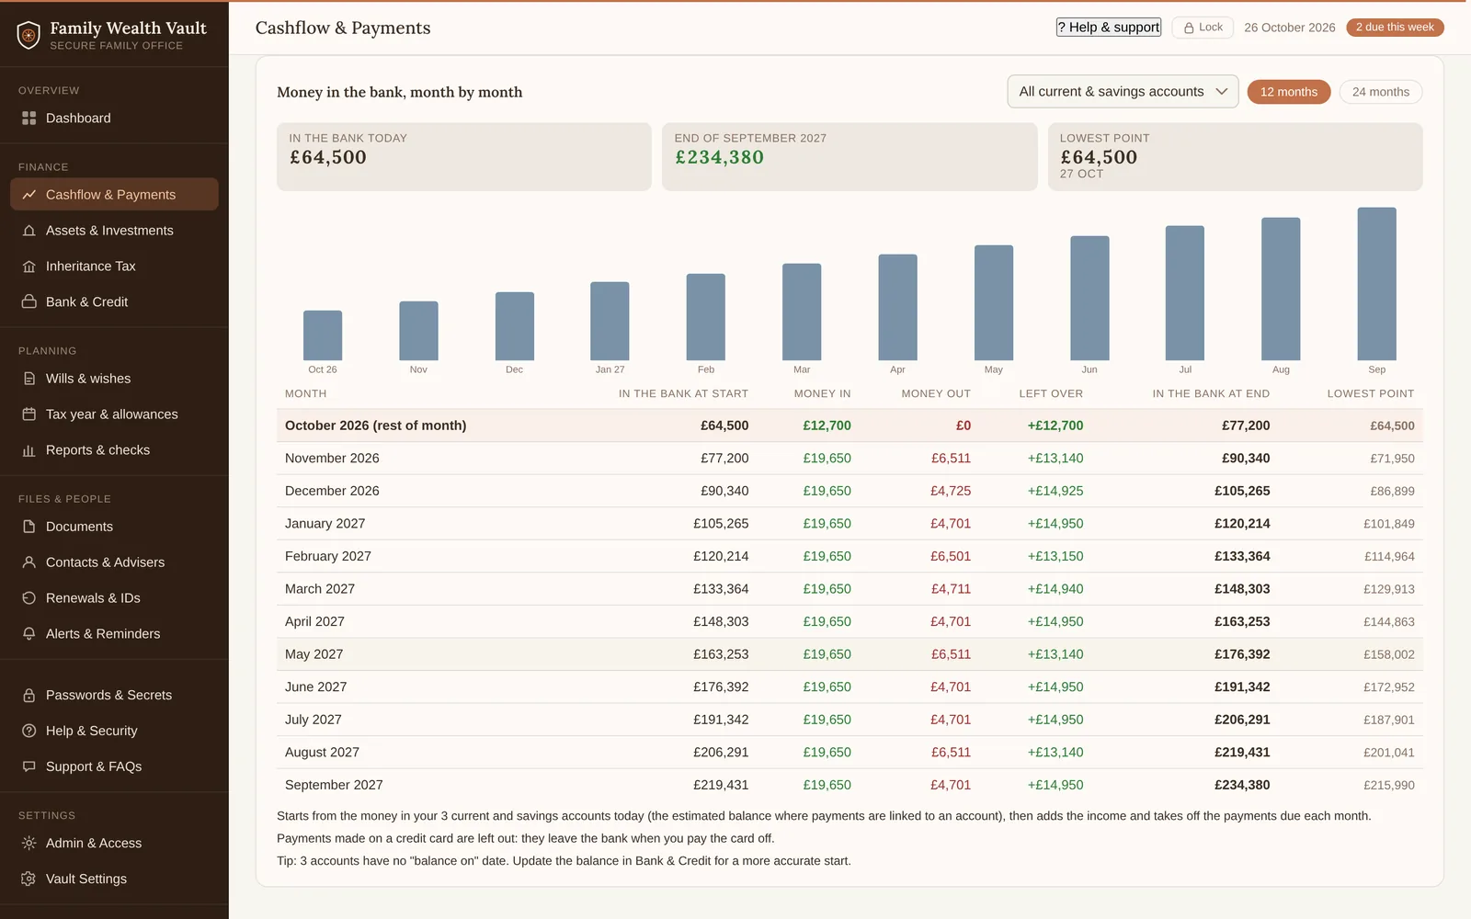Click the Assets & Investments icon

pyautogui.click(x=29, y=231)
